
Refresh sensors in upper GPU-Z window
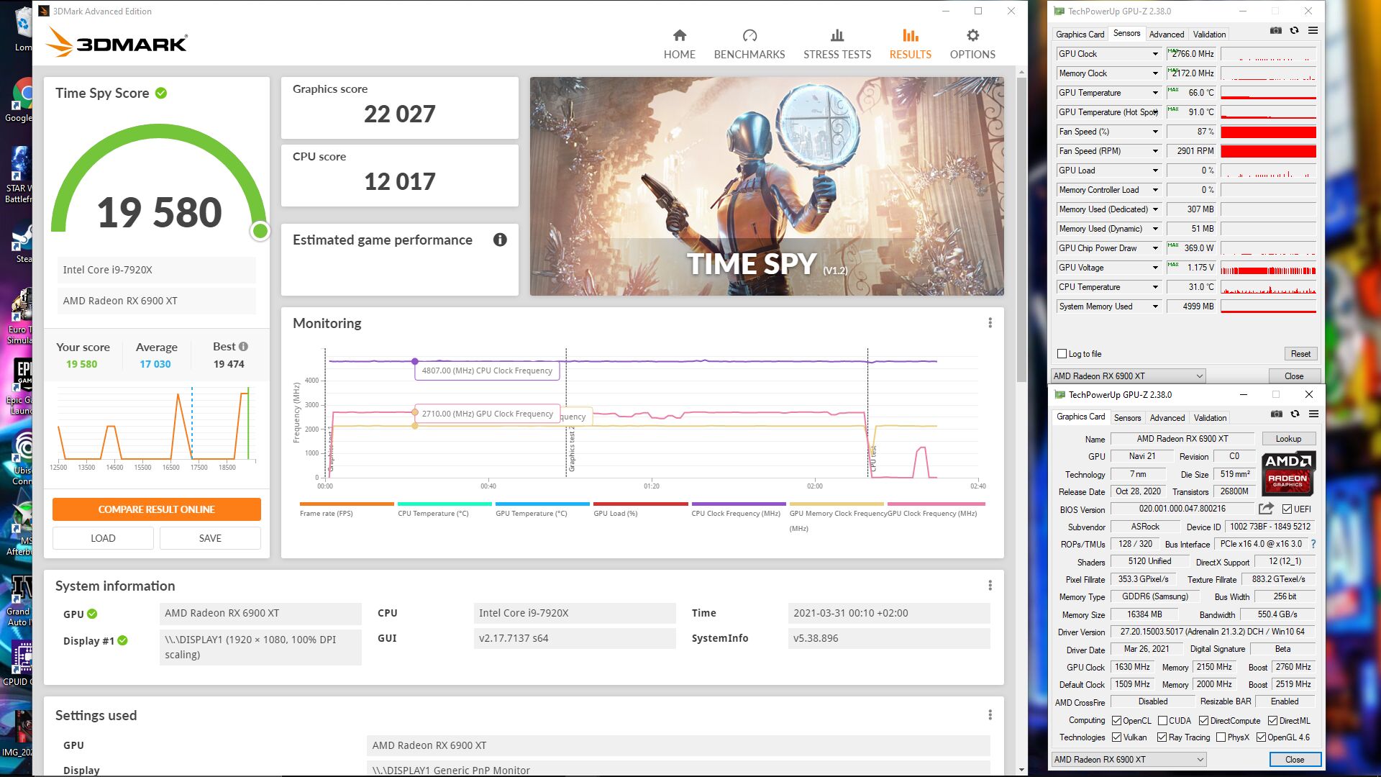[1294, 31]
